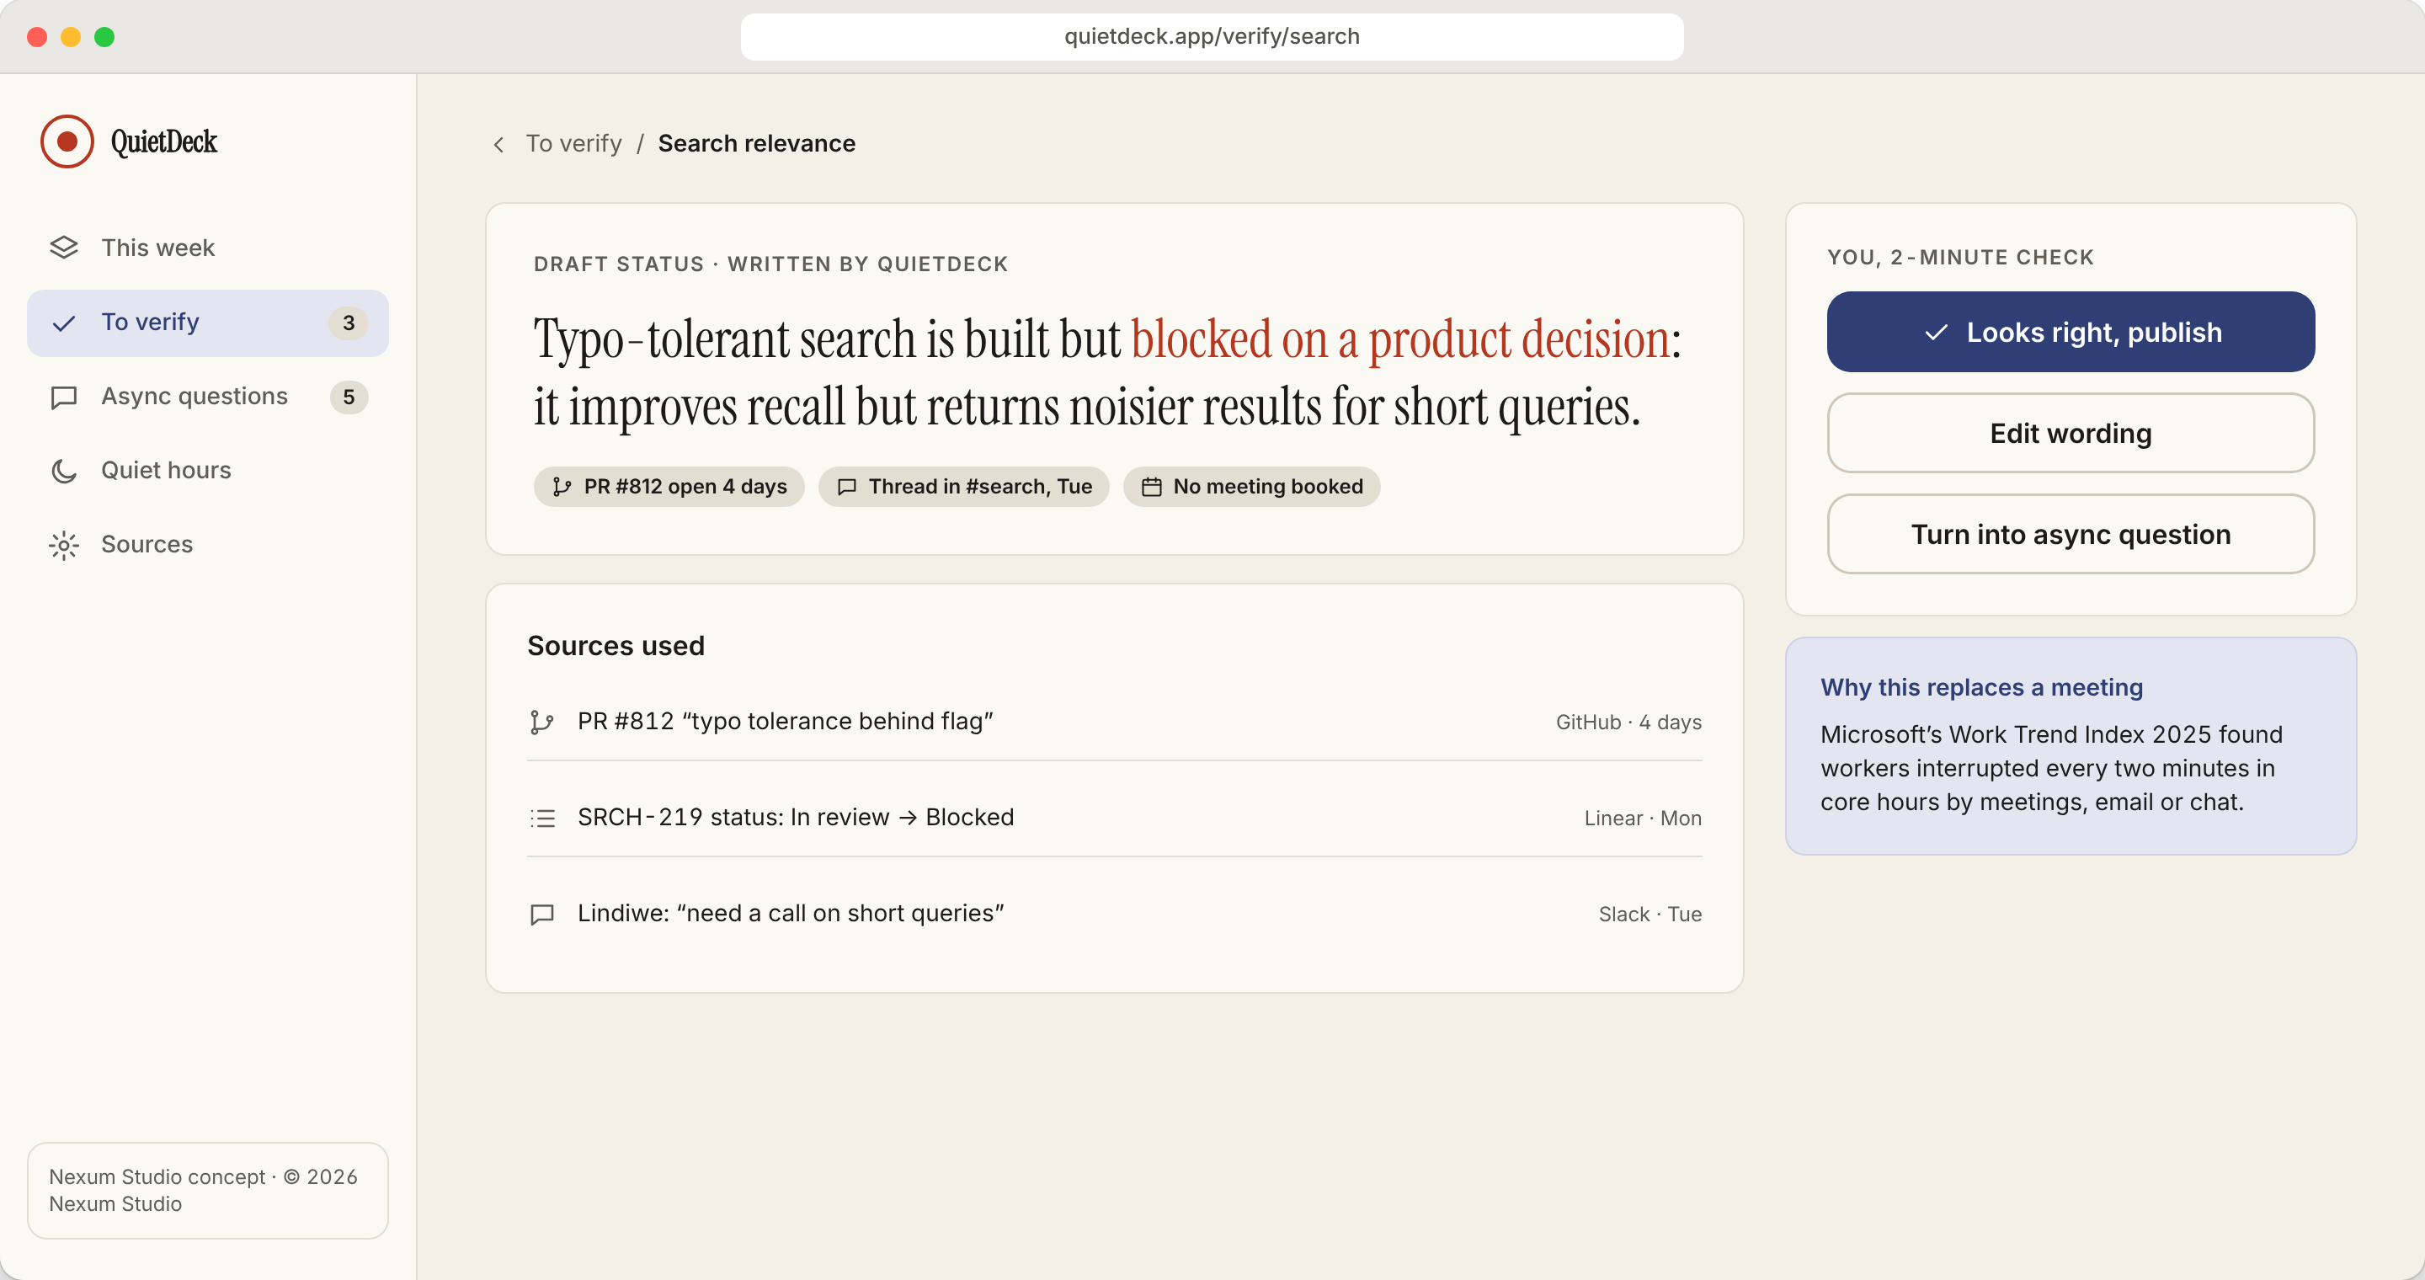
Task: Click the chat icon in Thread in #search chip
Action: click(x=846, y=487)
